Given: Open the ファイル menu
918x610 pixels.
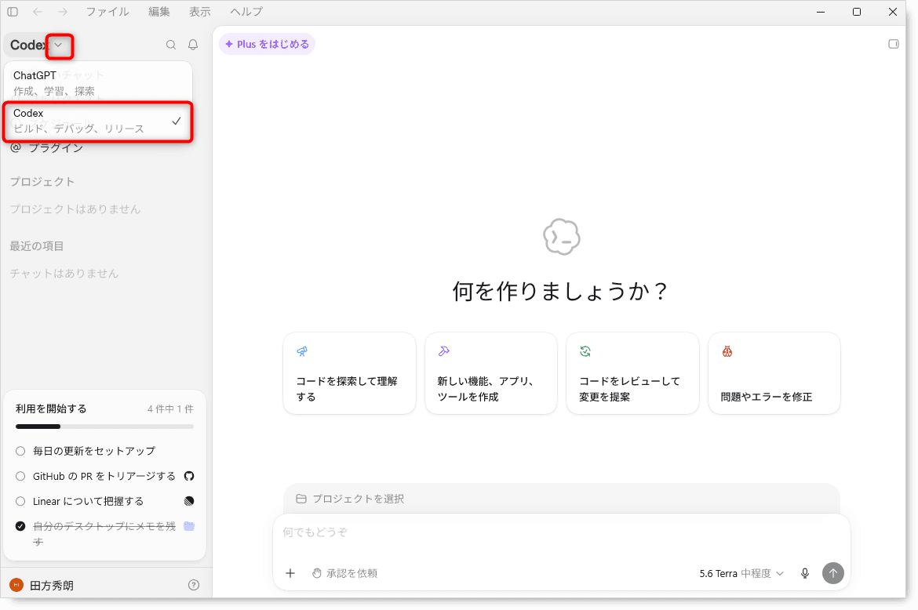Looking at the screenshot, I should point(107,12).
